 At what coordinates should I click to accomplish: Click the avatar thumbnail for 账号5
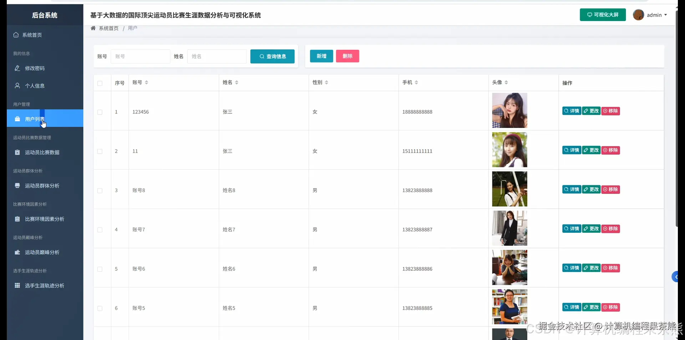point(509,306)
